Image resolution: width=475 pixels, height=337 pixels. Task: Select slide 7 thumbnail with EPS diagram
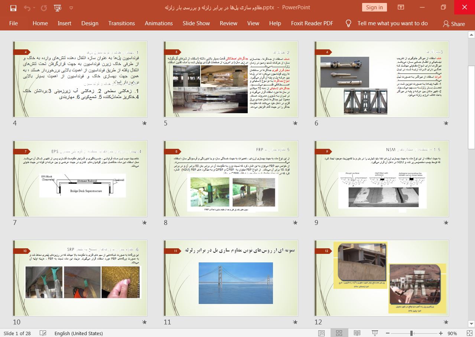80,179
